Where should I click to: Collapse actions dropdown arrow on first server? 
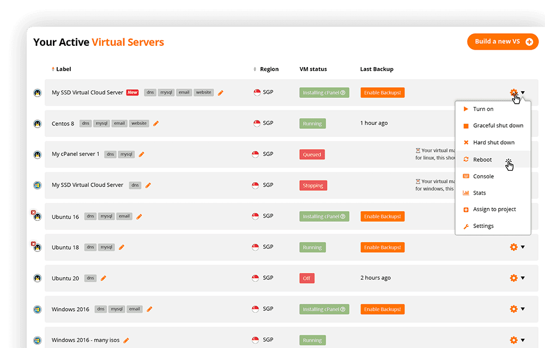point(523,93)
